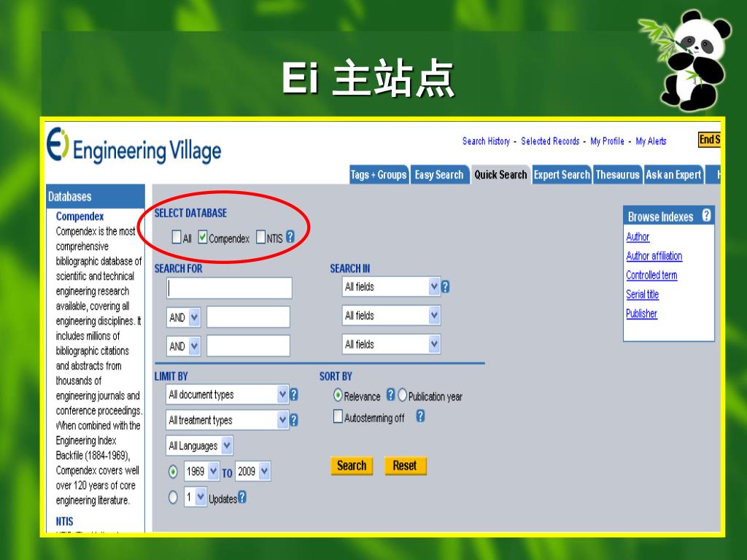Image resolution: width=747 pixels, height=560 pixels.
Task: Browse the Serial title index link
Action: (x=643, y=295)
